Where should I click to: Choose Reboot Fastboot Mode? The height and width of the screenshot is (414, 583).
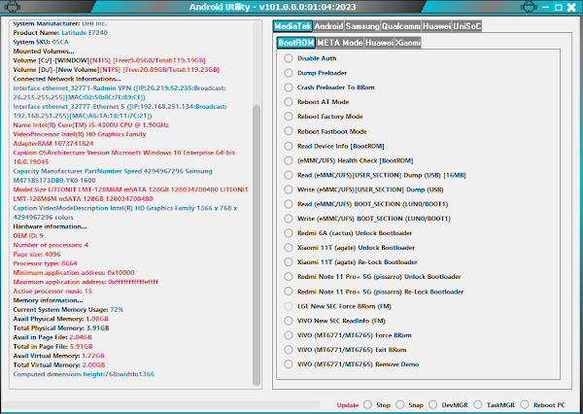pos(289,131)
